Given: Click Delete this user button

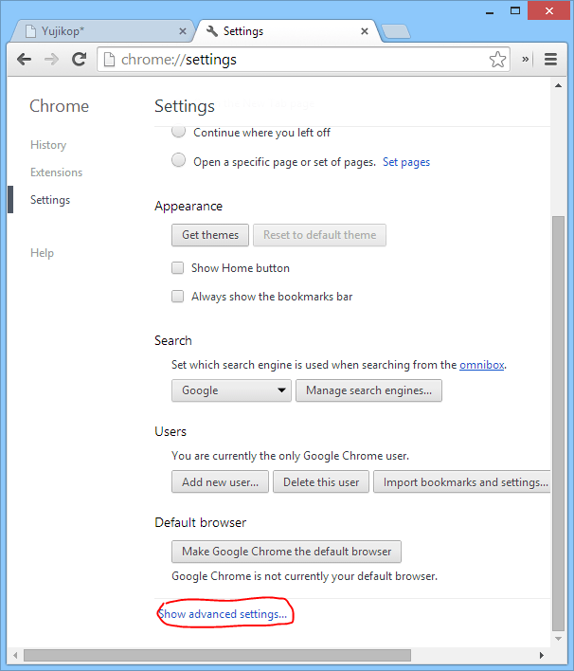Looking at the screenshot, I should (x=321, y=481).
